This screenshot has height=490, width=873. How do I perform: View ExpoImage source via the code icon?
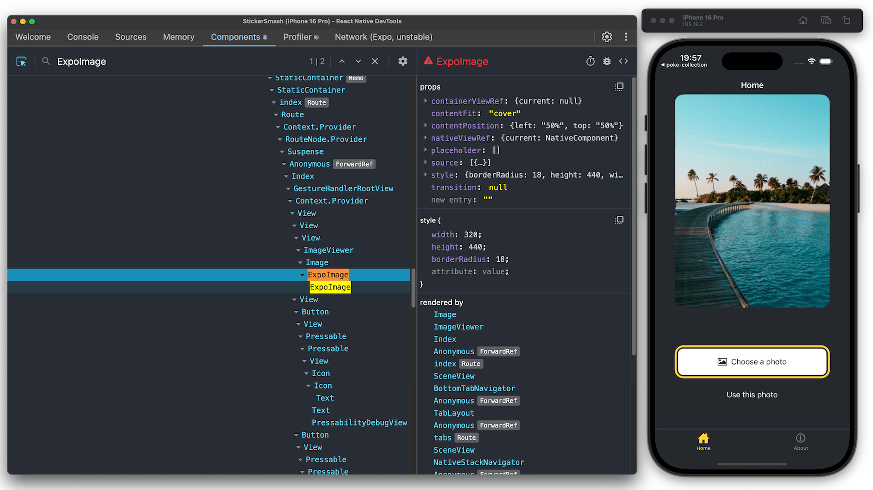623,61
